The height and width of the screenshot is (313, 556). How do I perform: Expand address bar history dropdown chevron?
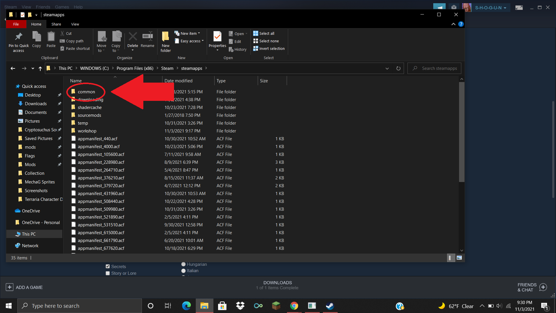pyautogui.click(x=387, y=68)
